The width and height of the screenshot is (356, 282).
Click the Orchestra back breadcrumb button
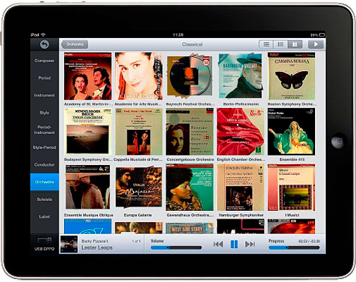tap(75, 45)
